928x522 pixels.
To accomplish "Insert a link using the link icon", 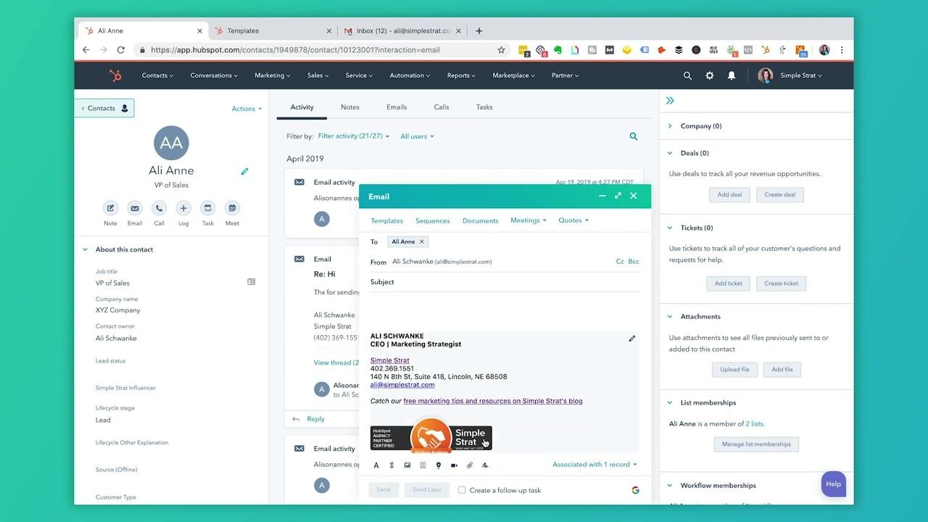I will (391, 465).
